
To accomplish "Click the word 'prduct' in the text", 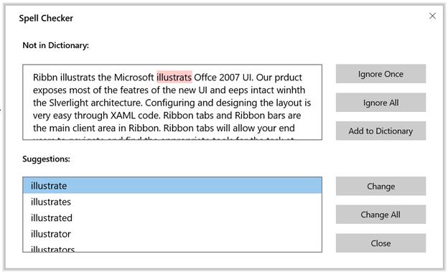I will pyautogui.click(x=288, y=78).
